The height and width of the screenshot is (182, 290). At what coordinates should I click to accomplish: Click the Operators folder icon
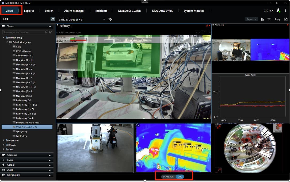tap(7, 141)
